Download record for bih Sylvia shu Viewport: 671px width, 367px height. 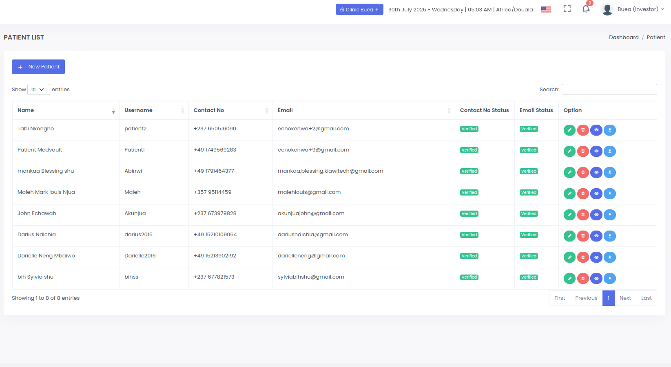610,278
